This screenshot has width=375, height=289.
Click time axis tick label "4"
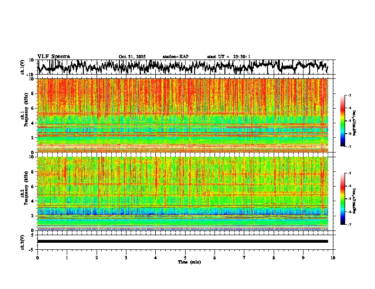155,258
